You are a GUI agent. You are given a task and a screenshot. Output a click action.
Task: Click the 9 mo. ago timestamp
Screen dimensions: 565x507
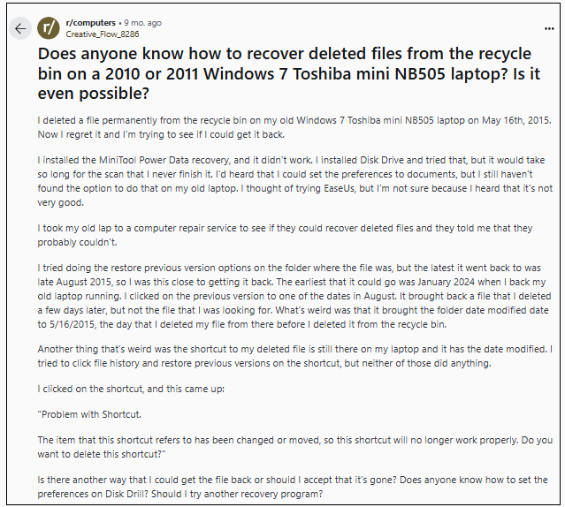(142, 23)
